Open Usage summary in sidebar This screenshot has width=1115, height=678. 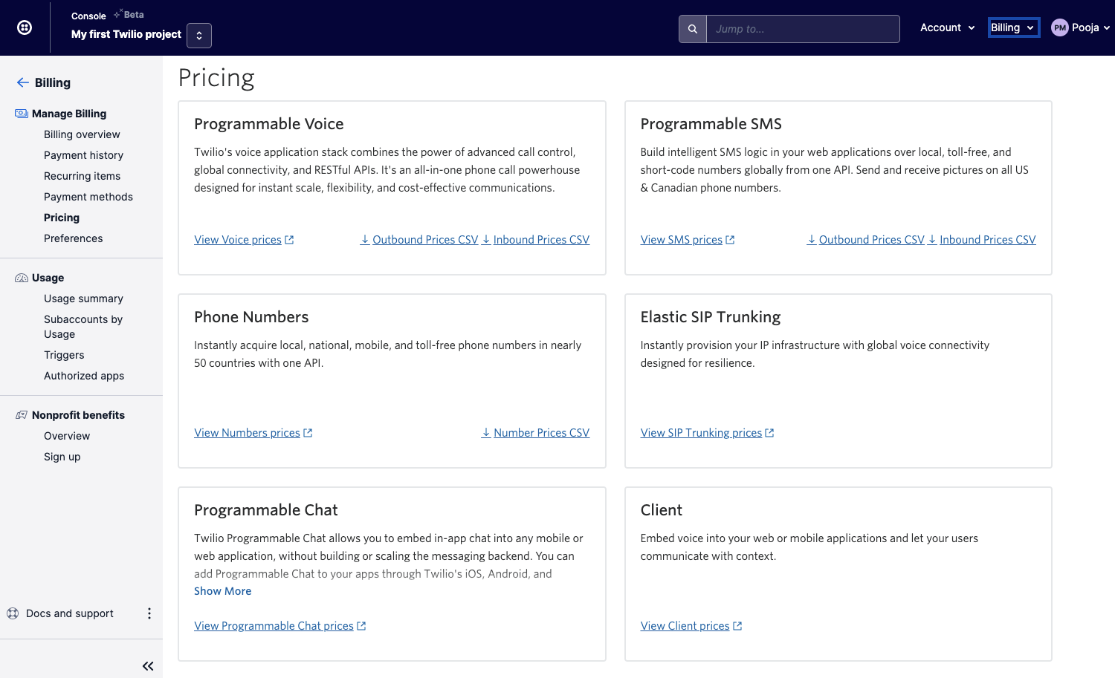point(83,299)
